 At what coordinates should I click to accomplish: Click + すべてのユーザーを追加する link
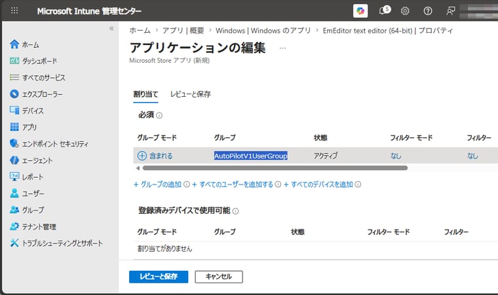233,184
